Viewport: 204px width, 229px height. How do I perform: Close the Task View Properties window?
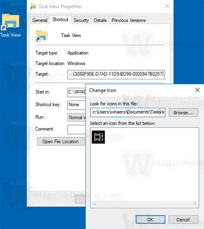tap(167, 6)
